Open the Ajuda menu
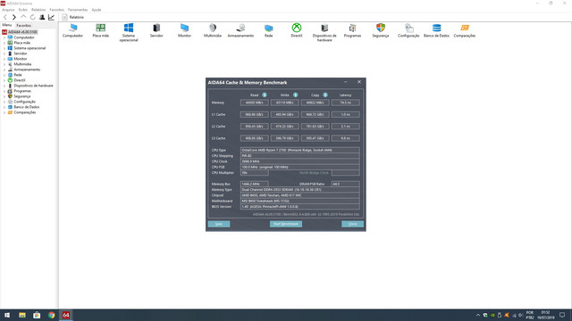 pyautogui.click(x=97, y=10)
